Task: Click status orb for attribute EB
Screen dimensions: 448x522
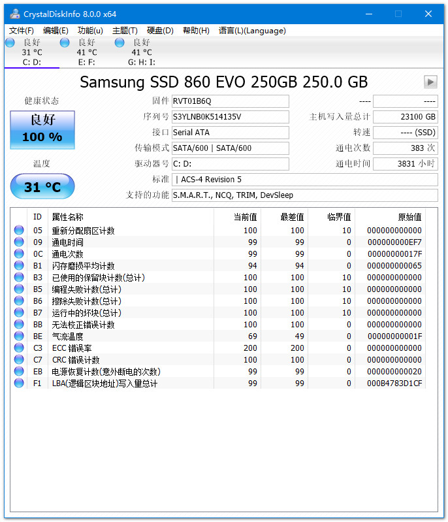Action: [x=19, y=371]
